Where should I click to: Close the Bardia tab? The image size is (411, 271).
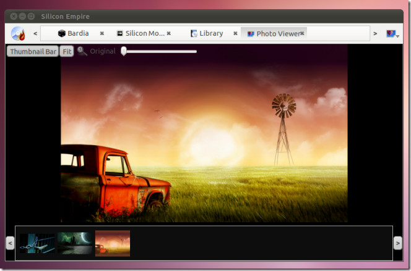102,33
